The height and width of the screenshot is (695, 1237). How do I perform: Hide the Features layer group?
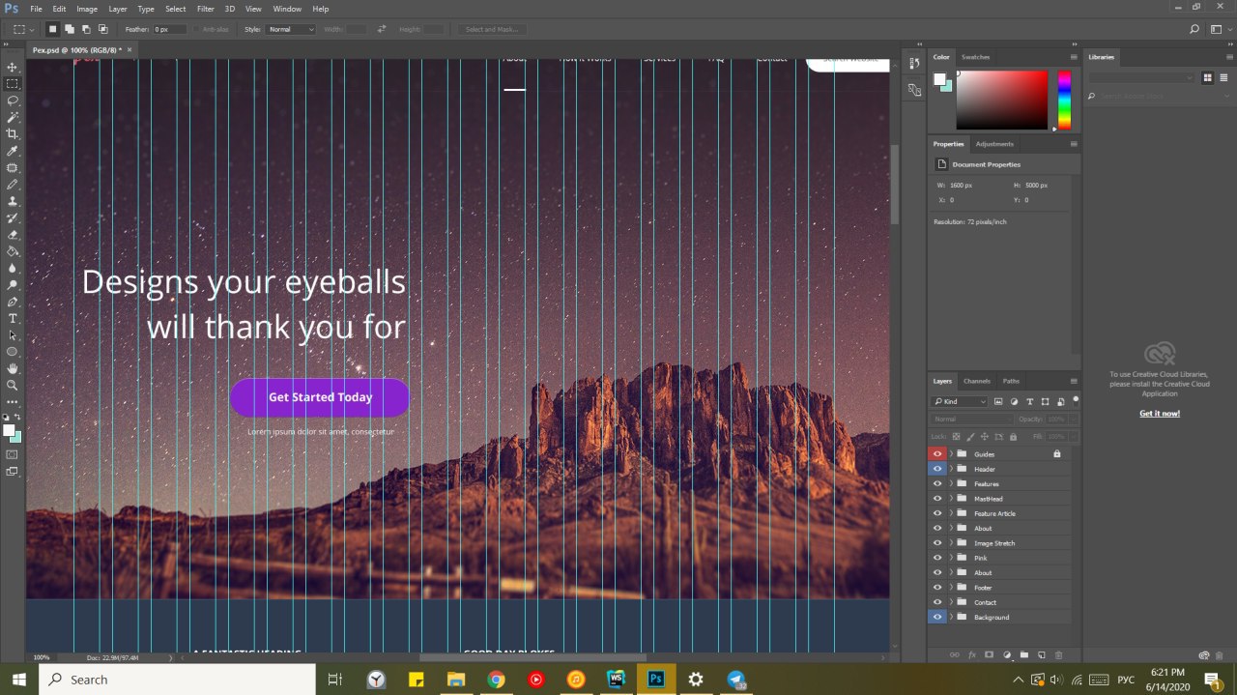[x=936, y=483]
